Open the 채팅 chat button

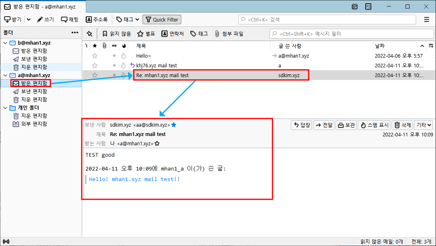pyautogui.click(x=70, y=19)
